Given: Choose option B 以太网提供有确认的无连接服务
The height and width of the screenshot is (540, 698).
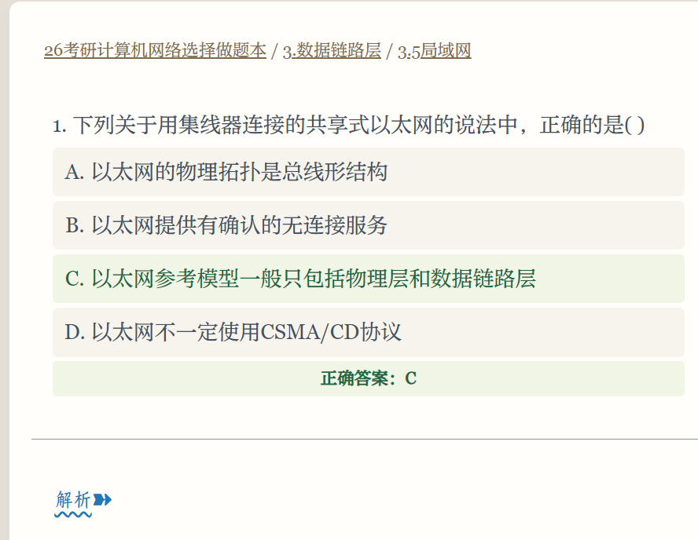Looking at the screenshot, I should (x=368, y=225).
